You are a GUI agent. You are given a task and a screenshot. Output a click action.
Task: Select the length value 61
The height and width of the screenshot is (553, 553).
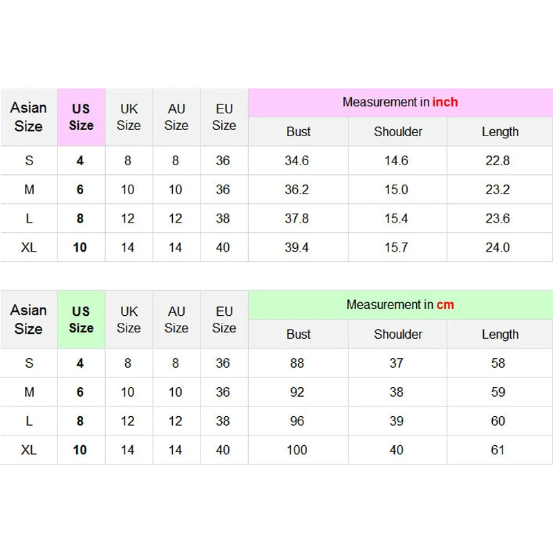click(x=498, y=450)
